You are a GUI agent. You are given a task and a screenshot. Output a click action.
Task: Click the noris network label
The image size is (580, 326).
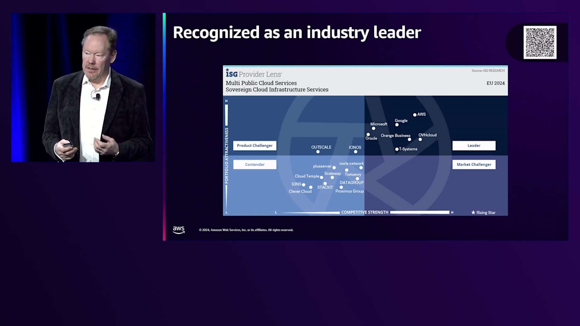(x=351, y=164)
